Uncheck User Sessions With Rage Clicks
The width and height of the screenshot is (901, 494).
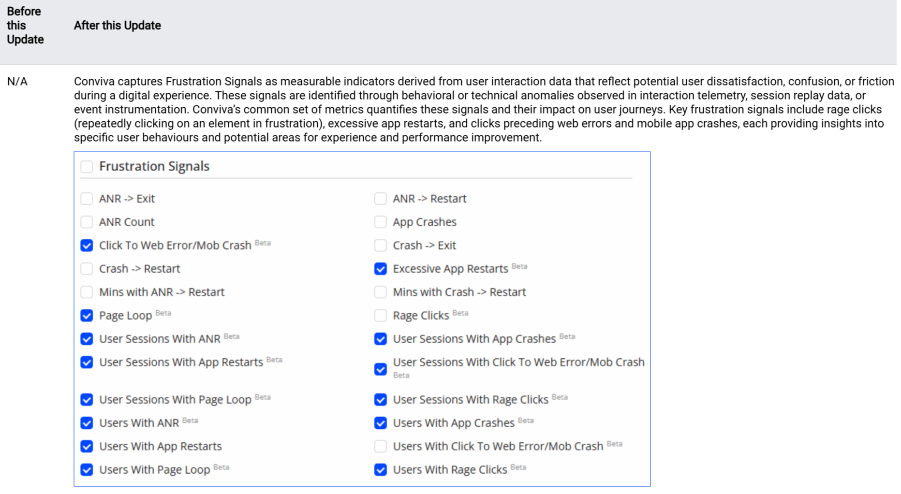(380, 400)
